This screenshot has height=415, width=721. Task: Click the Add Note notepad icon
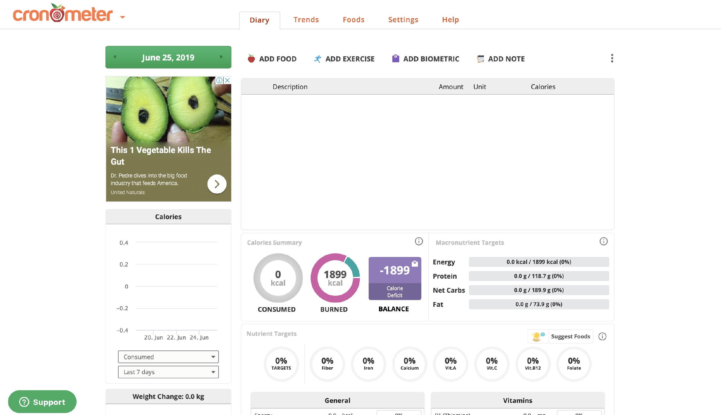click(x=480, y=59)
